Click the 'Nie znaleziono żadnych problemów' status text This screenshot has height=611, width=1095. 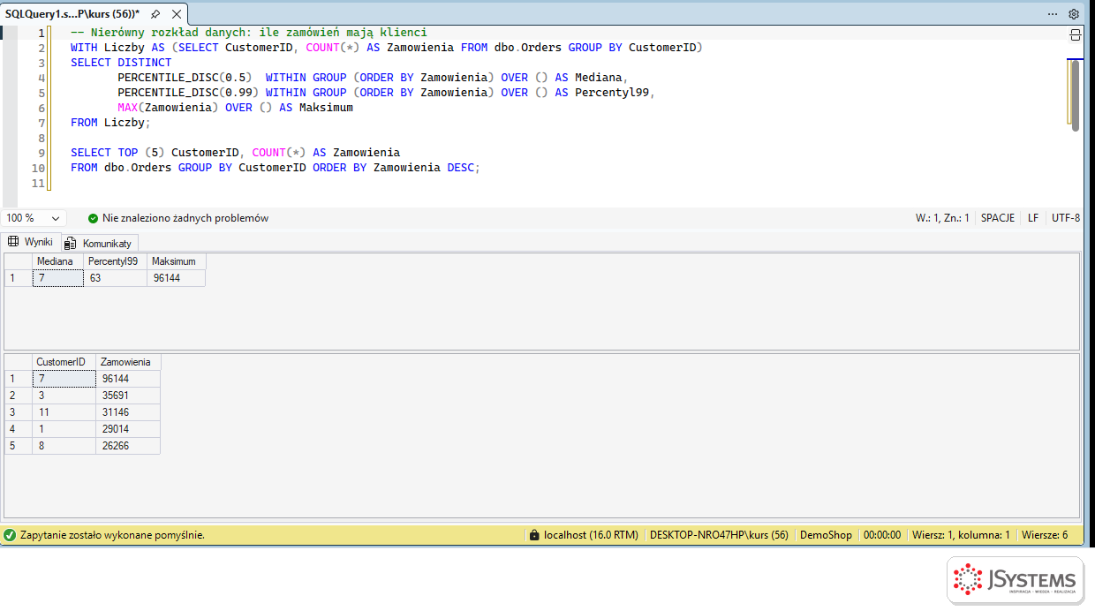pyautogui.click(x=185, y=218)
